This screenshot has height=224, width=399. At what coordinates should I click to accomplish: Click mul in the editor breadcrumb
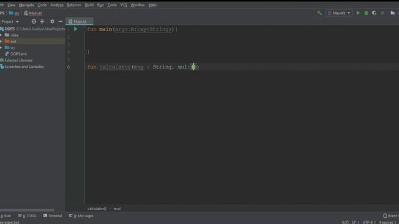pos(117,208)
